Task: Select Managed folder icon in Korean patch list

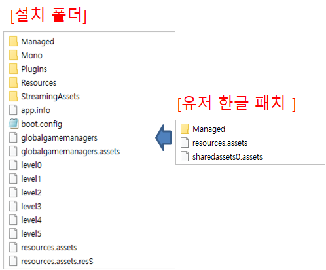Action: 185,129
